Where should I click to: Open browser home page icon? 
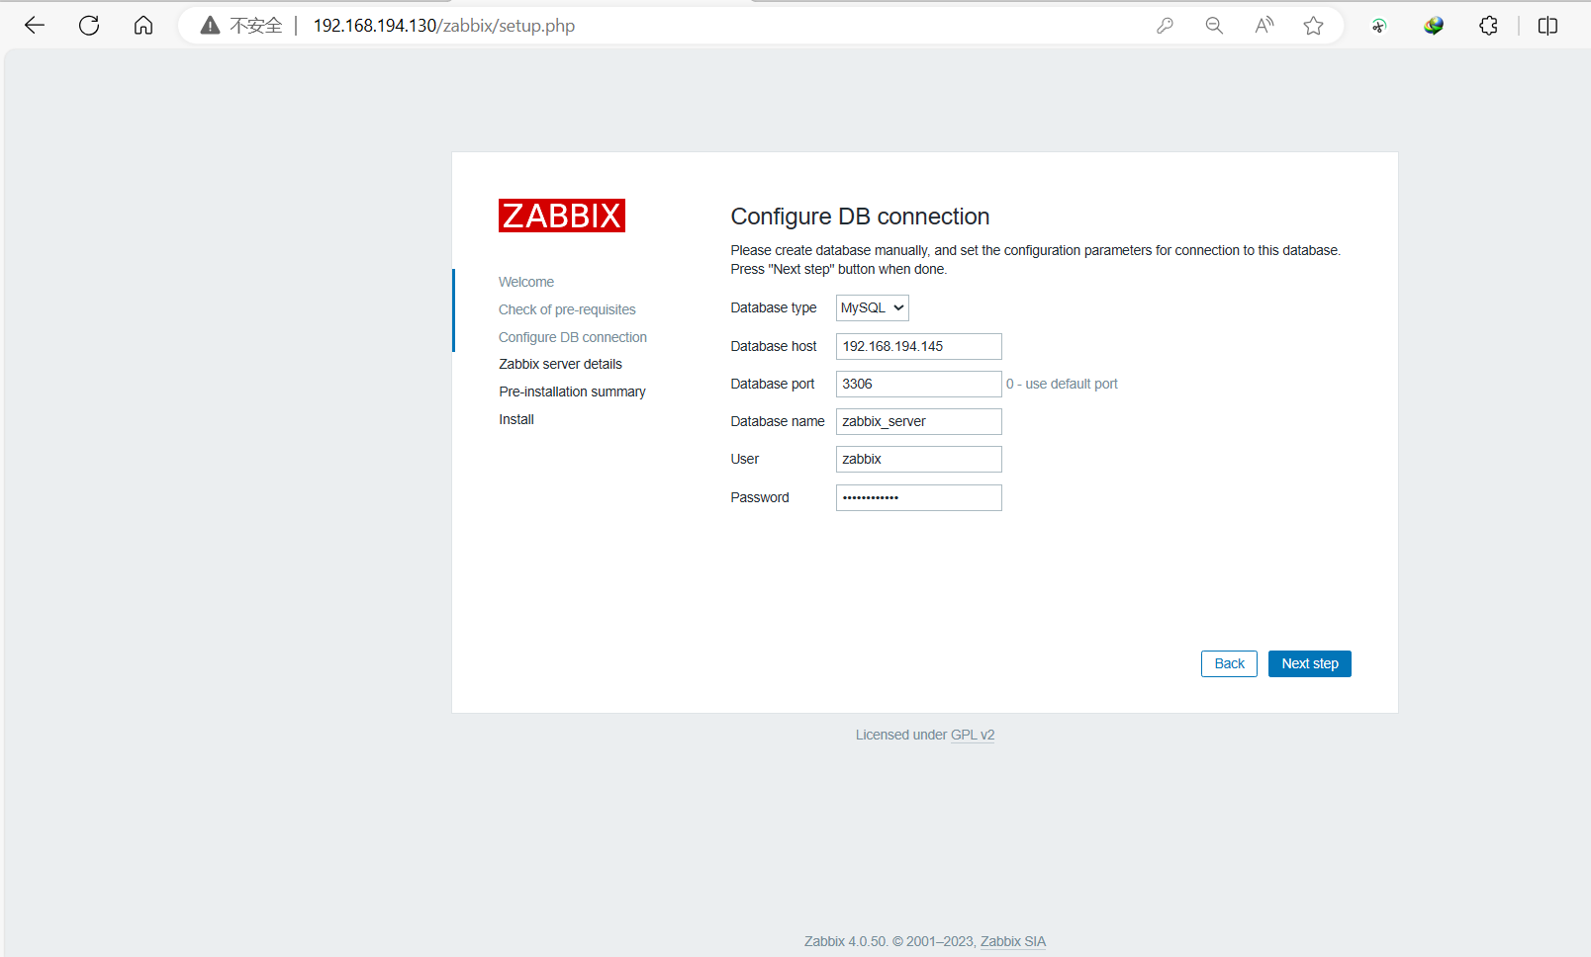[143, 26]
